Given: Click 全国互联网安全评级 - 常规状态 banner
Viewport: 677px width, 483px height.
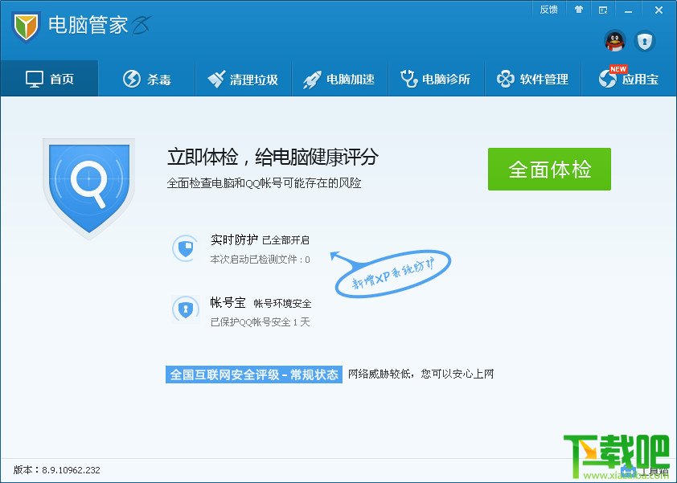Looking at the screenshot, I should coord(254,375).
